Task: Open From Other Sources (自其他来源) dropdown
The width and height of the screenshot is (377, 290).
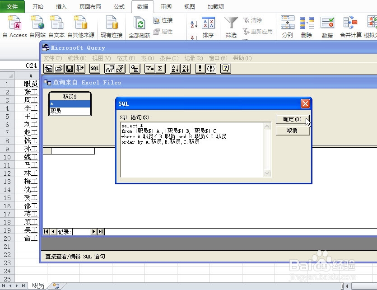Action: (x=81, y=26)
